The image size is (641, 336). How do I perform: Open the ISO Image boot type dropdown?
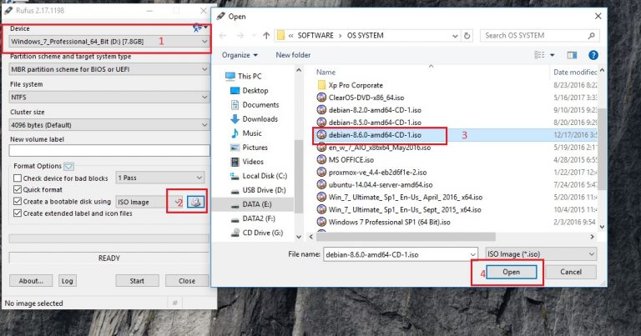149,202
